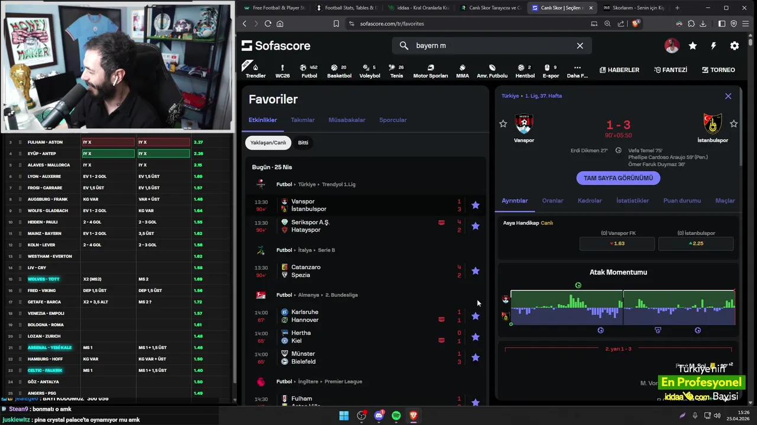This screenshot has width=757, height=425.
Task: Open HABERLER link
Action: 619,70
